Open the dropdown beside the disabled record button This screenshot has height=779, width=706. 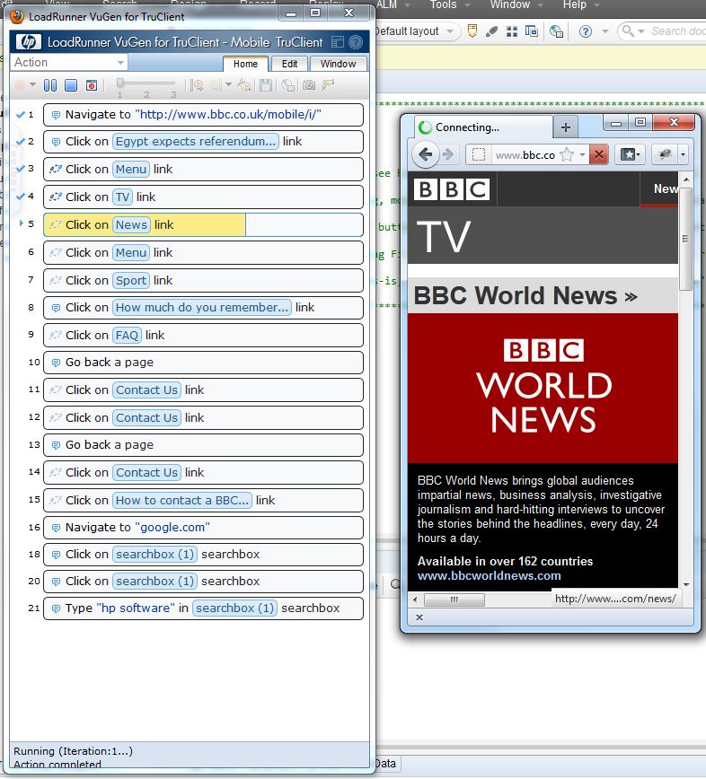point(33,84)
